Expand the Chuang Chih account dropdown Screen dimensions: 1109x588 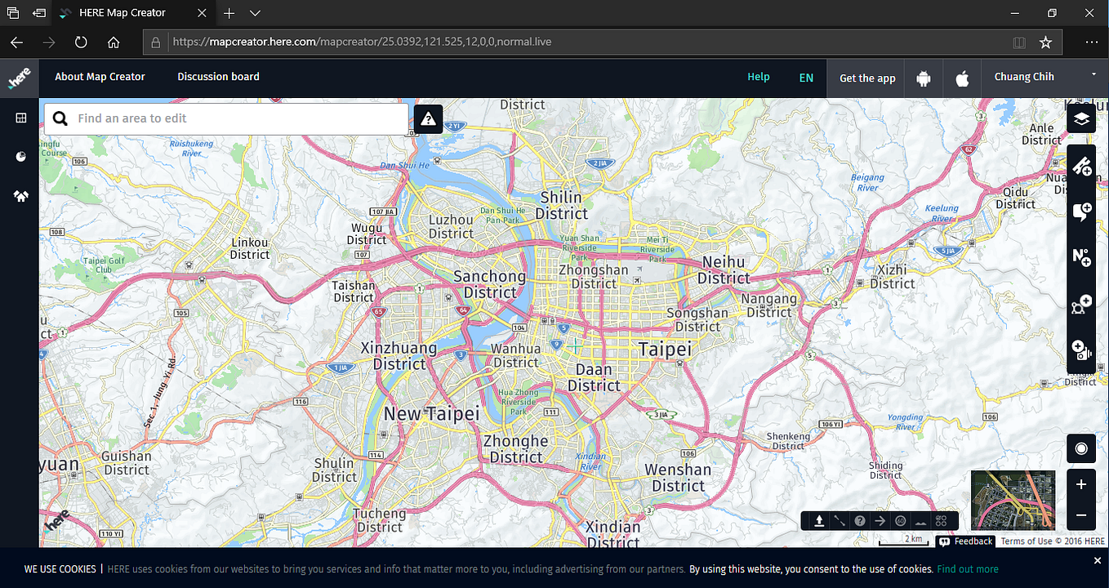1093,75
